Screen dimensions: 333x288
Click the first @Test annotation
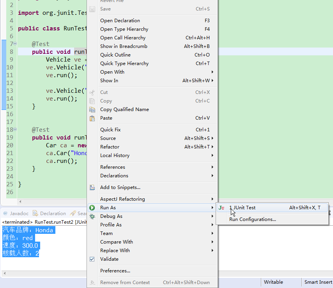41,44
